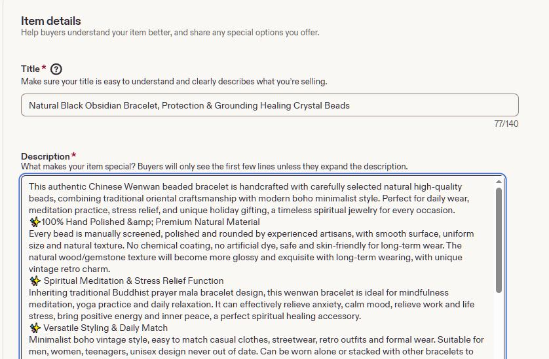Click the sparkle emoji before "Versatile Styling"

[x=35, y=328]
